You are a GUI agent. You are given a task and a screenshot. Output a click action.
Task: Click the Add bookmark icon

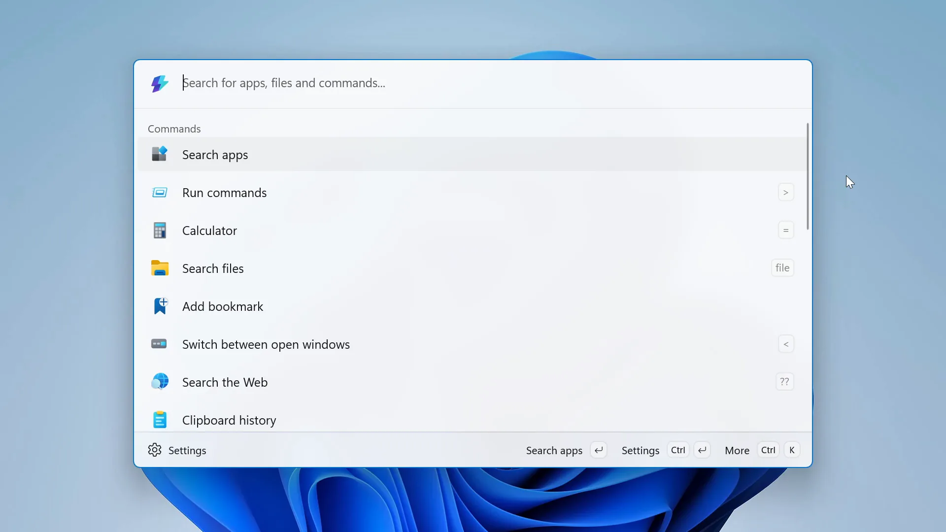point(160,306)
